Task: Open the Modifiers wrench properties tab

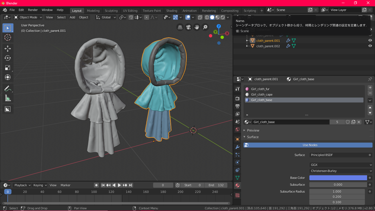Action: click(237, 147)
